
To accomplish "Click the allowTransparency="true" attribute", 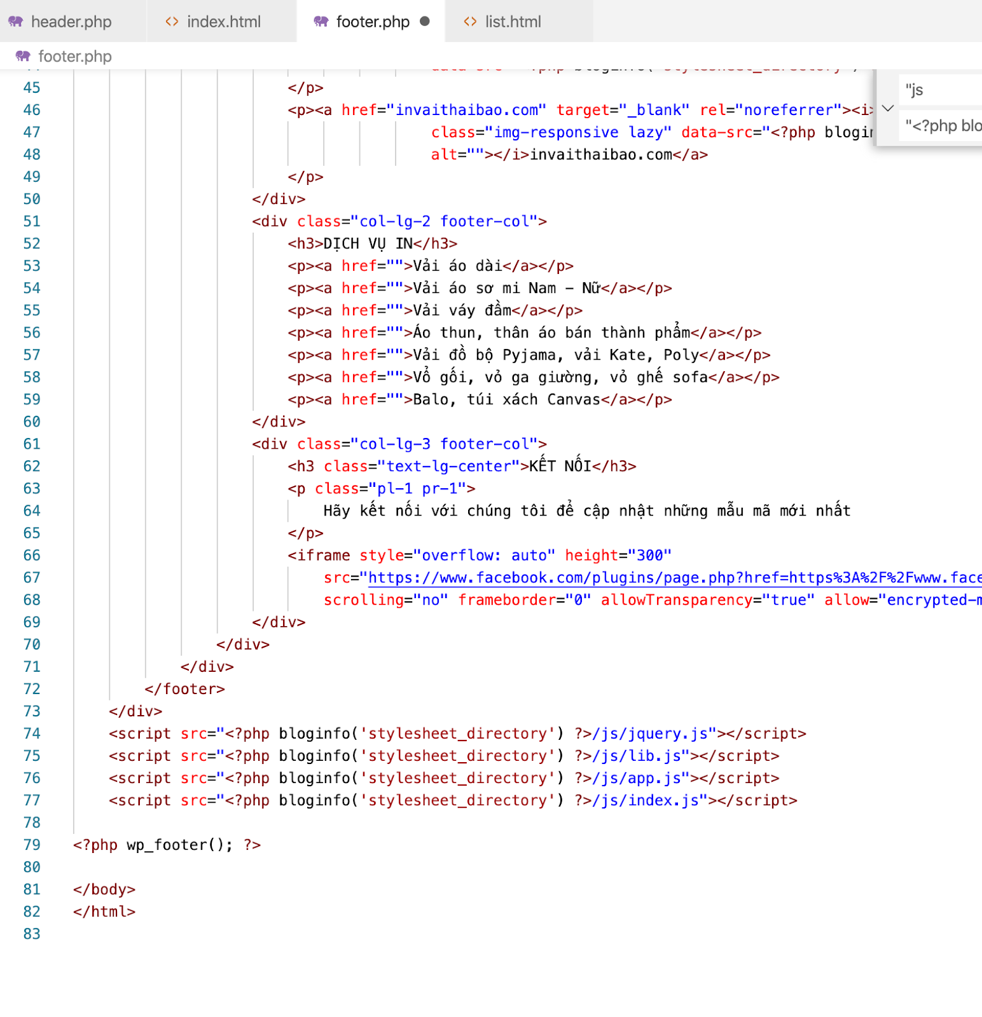I will (708, 599).
